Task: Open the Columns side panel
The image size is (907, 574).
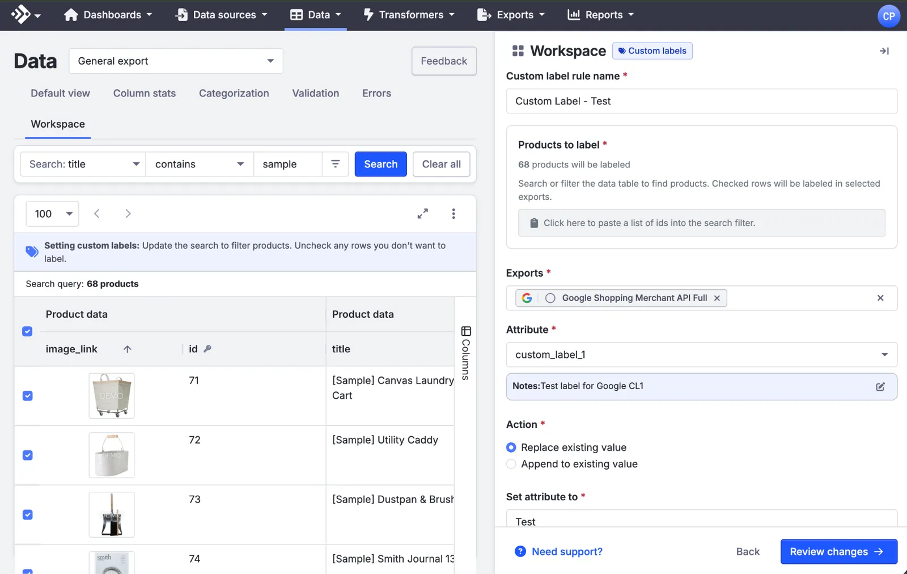Action: point(466,353)
